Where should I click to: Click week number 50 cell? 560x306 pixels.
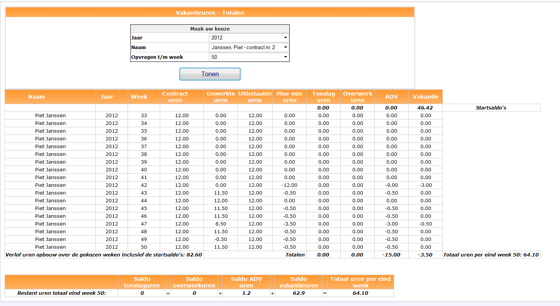tap(144, 247)
